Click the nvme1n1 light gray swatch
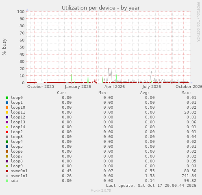This screenshot has height=195, width=202. [x=7, y=176]
